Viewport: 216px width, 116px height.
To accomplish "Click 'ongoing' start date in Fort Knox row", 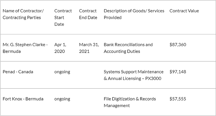I will pos(62,99).
